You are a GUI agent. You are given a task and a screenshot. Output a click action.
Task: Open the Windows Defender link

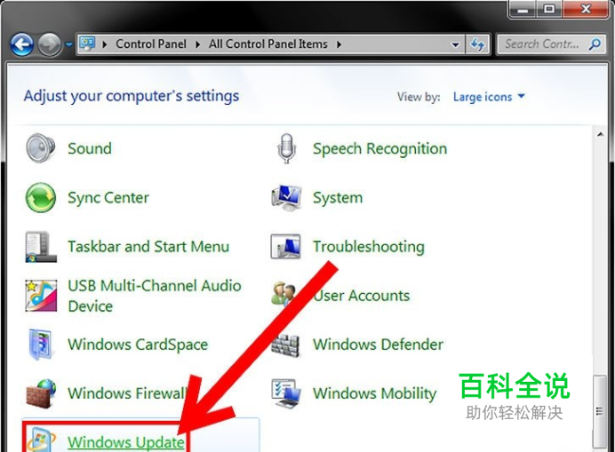point(378,345)
